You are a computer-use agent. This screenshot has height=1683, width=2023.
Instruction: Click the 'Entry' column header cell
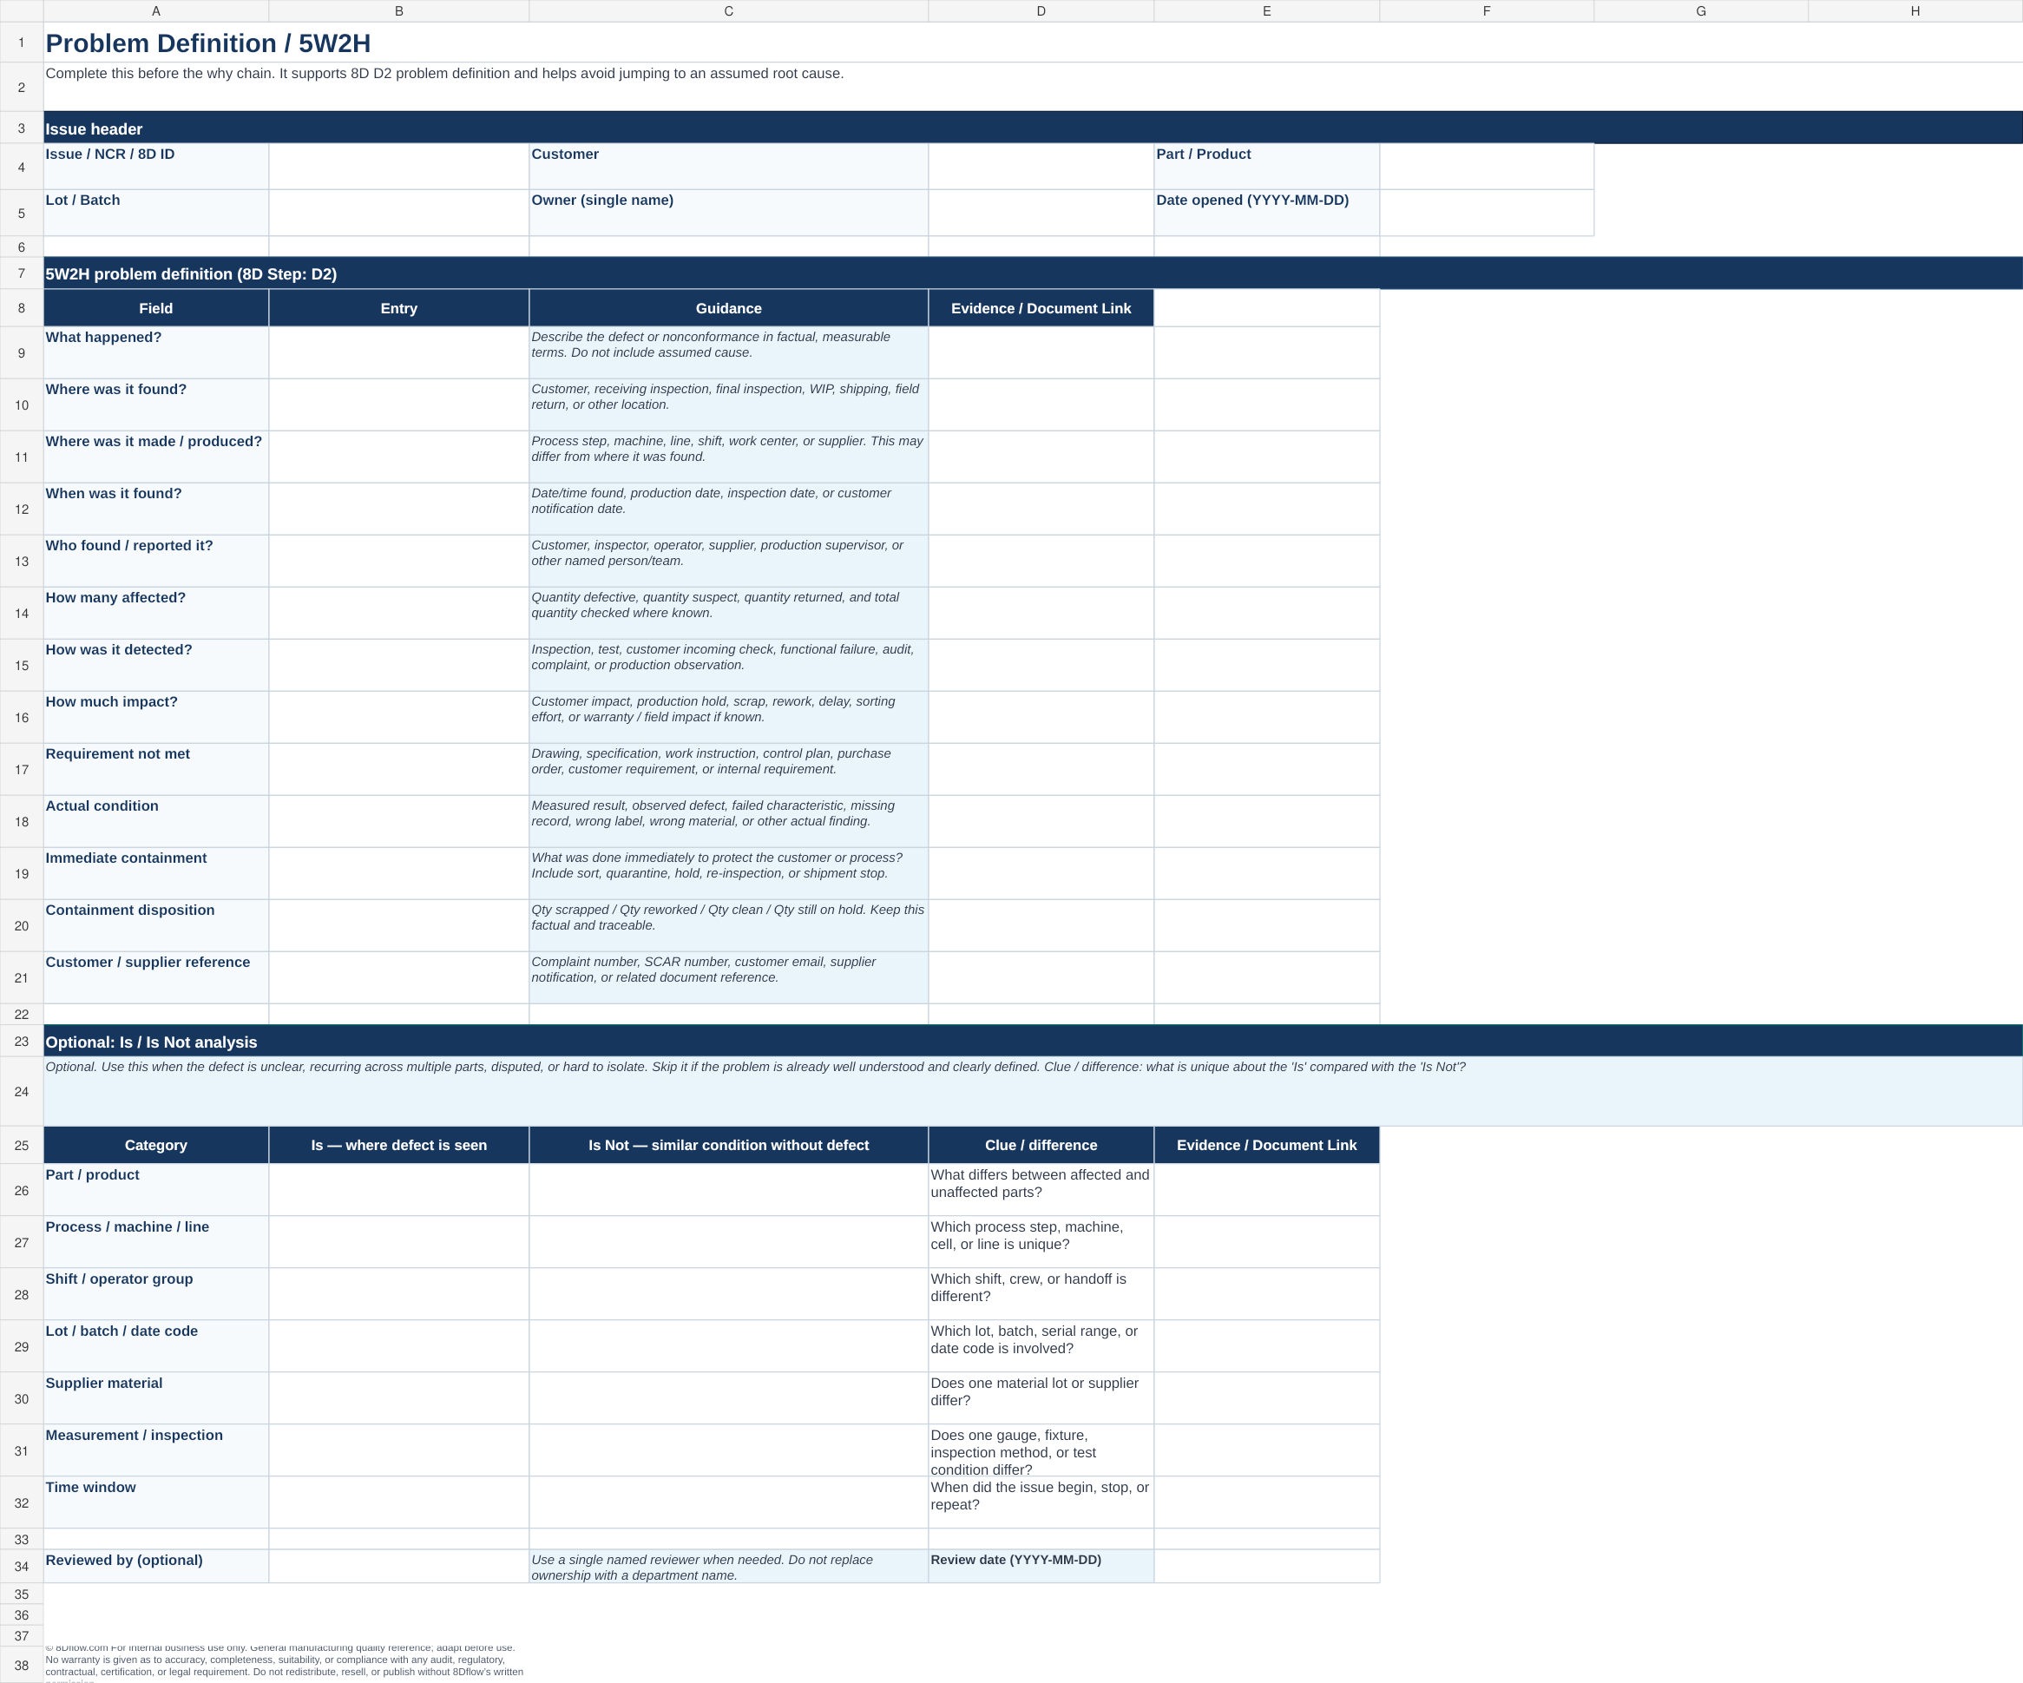click(x=399, y=308)
